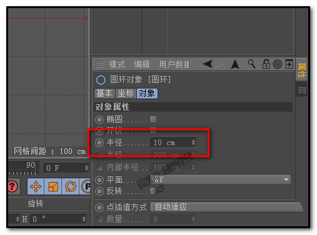Switch to the 基本 tab
Viewport: 317px width, 235px height.
tap(104, 94)
